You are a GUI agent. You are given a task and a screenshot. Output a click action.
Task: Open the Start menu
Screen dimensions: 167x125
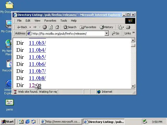coord(8,122)
